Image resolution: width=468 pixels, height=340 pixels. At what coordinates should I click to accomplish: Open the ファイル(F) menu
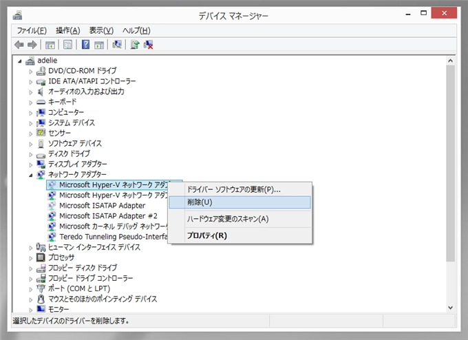32,30
